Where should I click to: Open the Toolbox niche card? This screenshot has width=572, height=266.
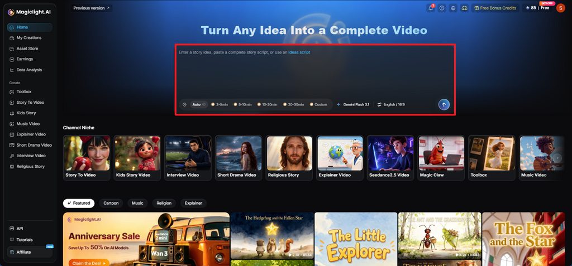tap(492, 158)
